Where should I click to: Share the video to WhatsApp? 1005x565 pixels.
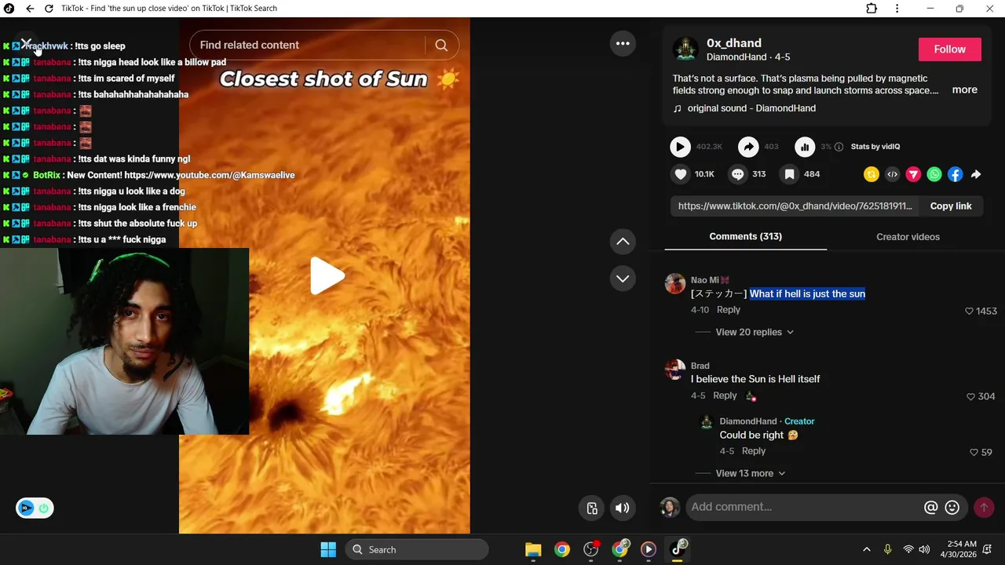934,175
